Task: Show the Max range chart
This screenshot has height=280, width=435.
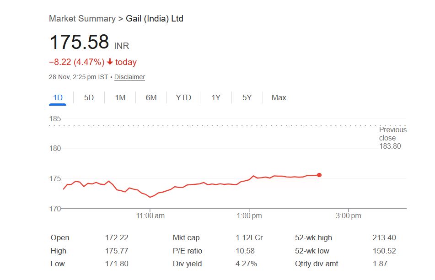Action: [279, 97]
